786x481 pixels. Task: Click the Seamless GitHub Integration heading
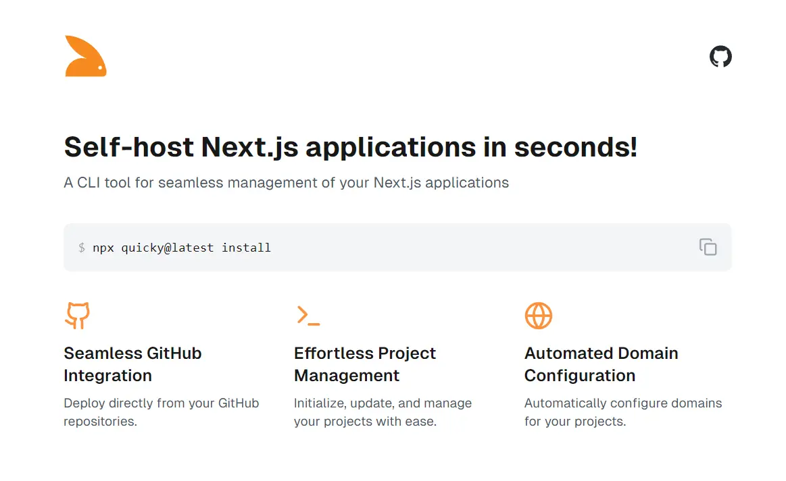tap(132, 364)
